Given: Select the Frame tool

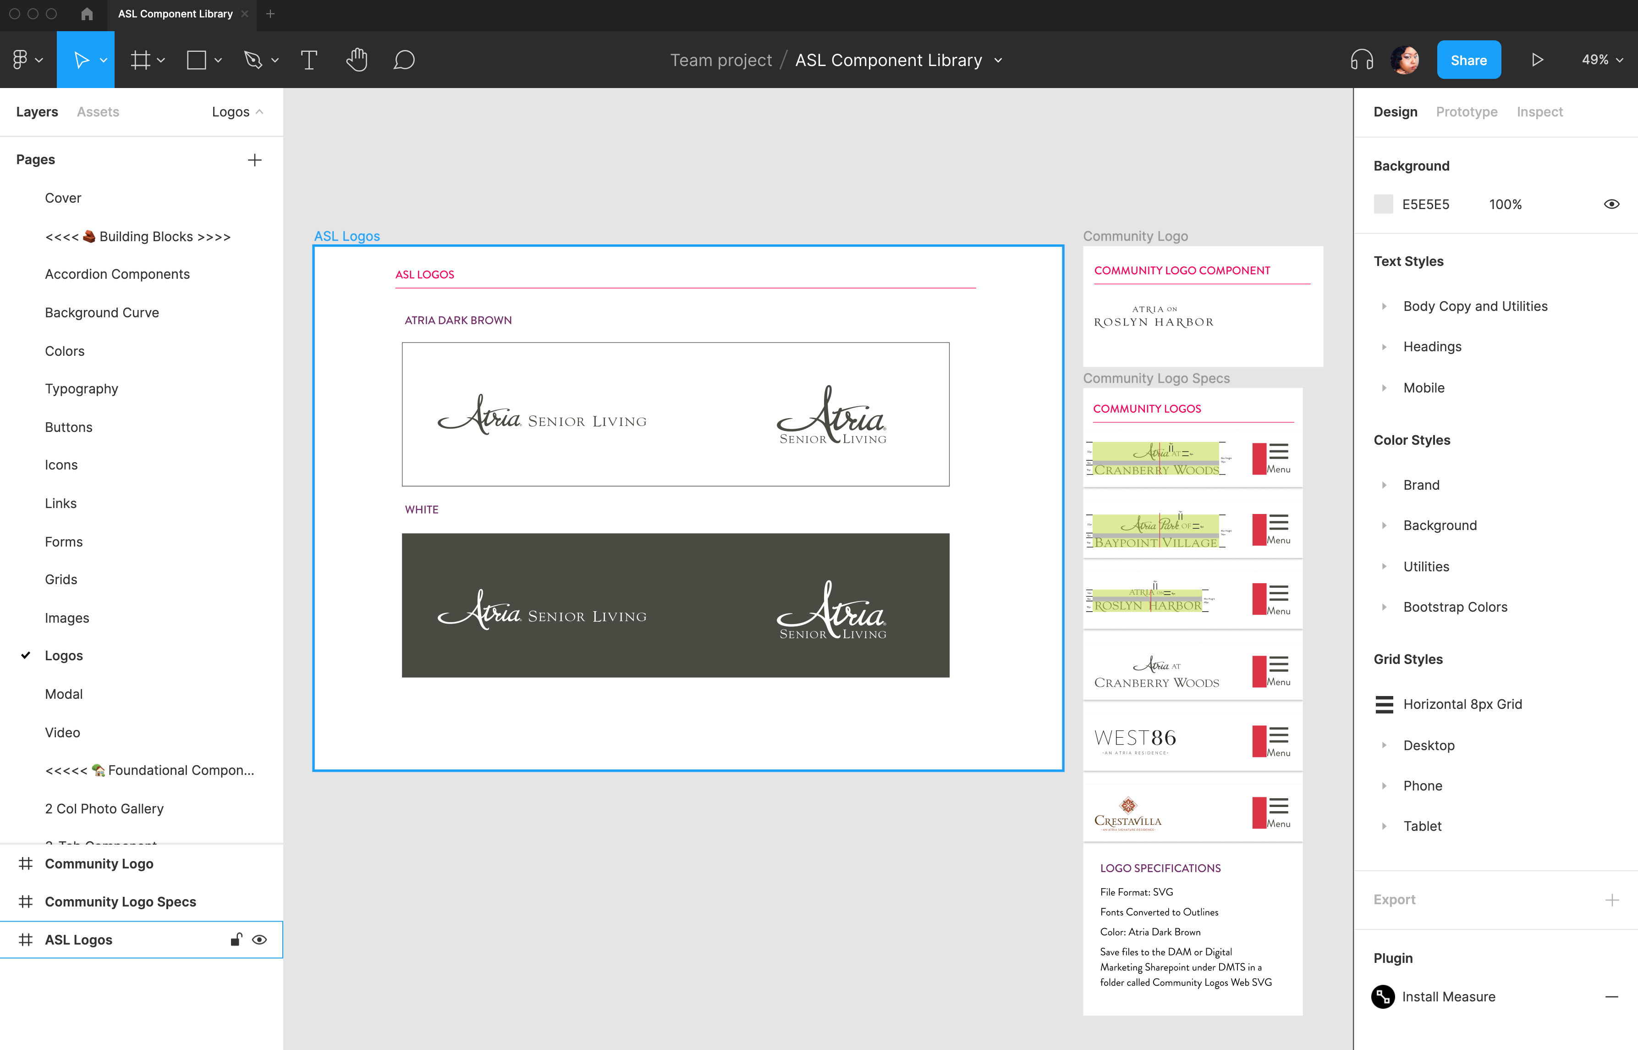Looking at the screenshot, I should 140,60.
